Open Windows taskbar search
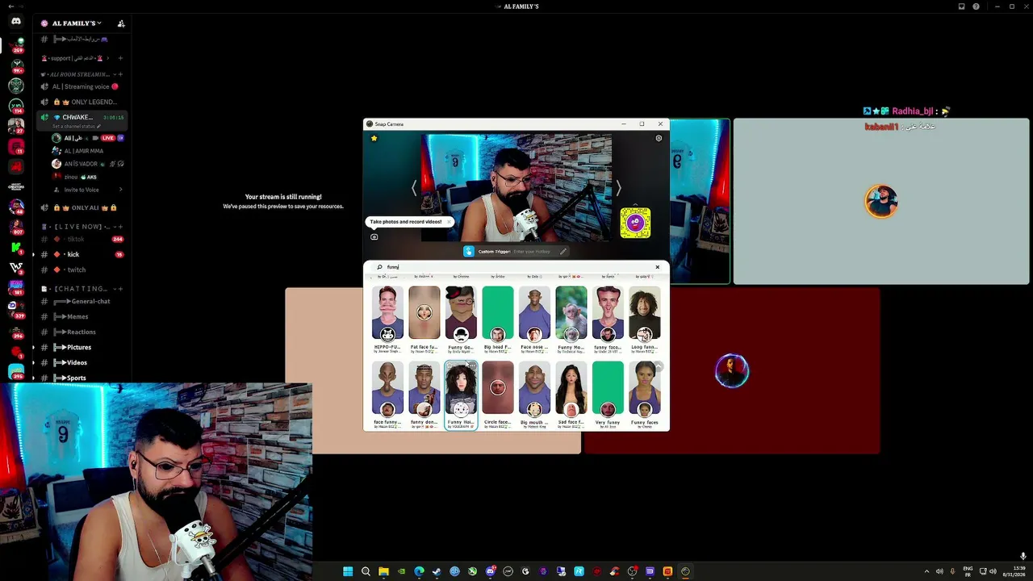The width and height of the screenshot is (1033, 581). [366, 571]
